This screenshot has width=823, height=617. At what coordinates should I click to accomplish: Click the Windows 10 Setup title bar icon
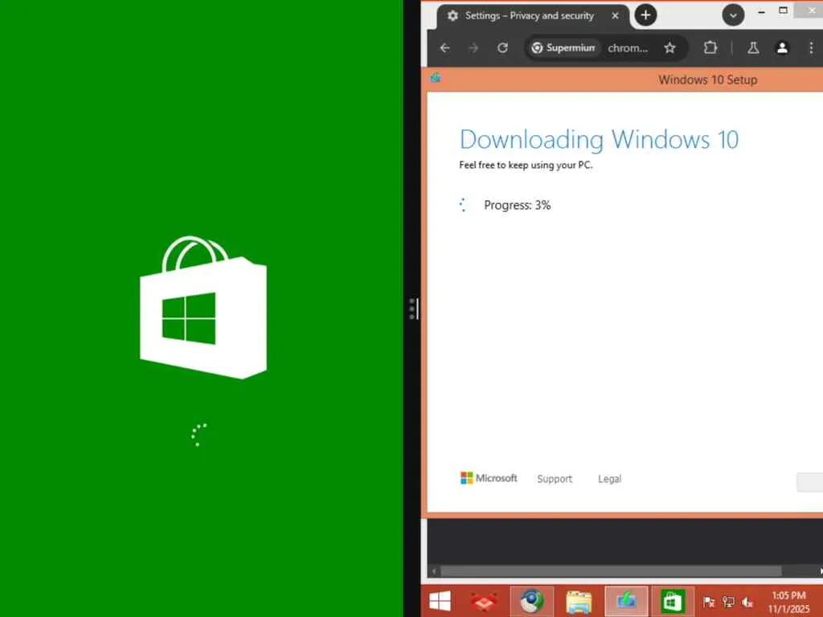435,78
